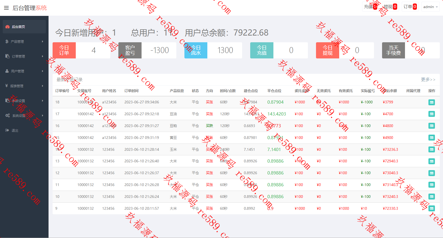Open the 产品管理 menu
This screenshot has width=443, height=238.
point(24,41)
